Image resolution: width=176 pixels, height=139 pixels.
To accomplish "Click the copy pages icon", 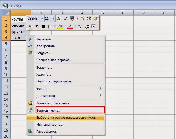I will coord(30,46).
